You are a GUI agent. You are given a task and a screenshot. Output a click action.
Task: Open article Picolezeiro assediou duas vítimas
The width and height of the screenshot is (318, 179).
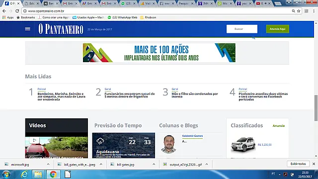click(x=263, y=96)
